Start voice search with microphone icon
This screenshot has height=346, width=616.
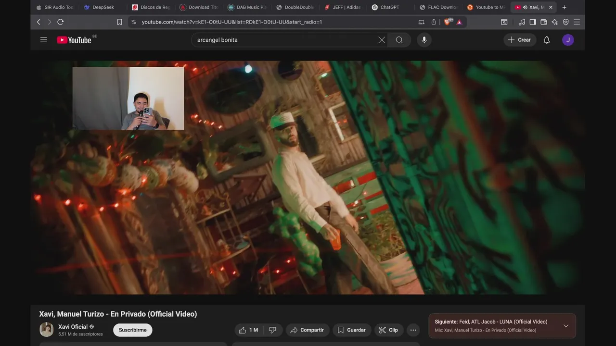(424, 40)
